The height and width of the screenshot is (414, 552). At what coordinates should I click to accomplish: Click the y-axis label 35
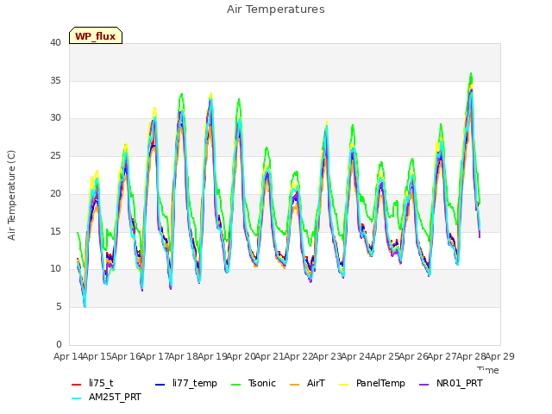point(55,80)
